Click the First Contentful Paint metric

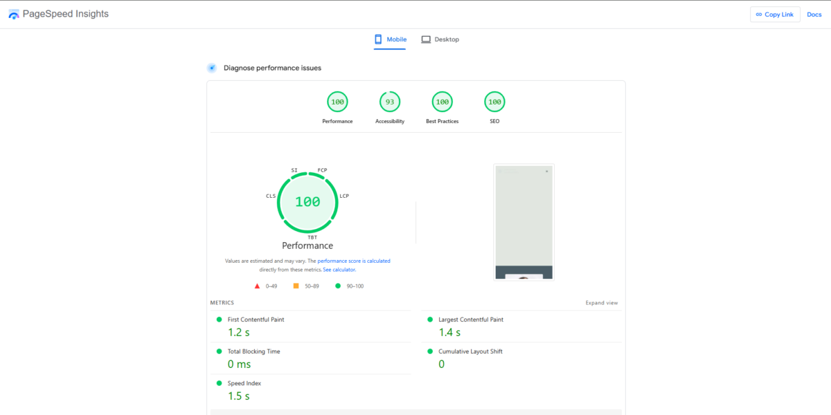256,320
